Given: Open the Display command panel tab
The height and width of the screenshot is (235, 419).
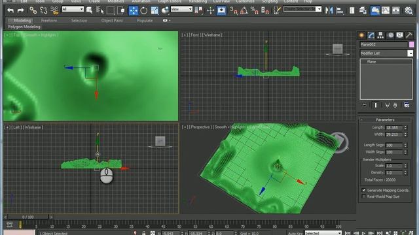Looking at the screenshot, I should pos(400,35).
